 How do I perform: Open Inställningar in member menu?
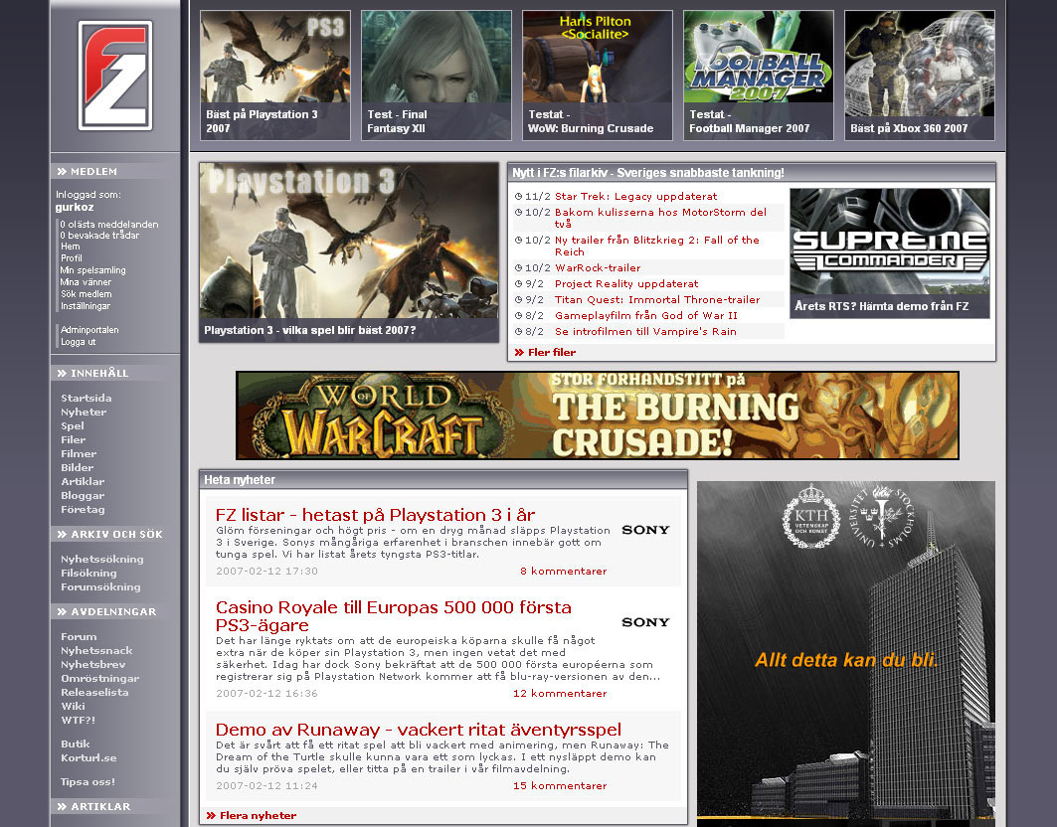point(86,306)
